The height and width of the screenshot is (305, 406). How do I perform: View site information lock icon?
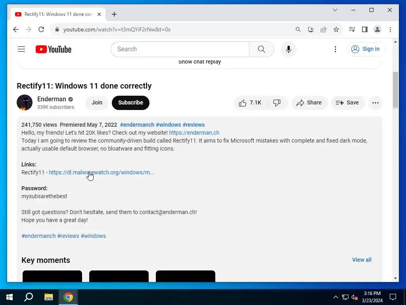click(x=57, y=29)
